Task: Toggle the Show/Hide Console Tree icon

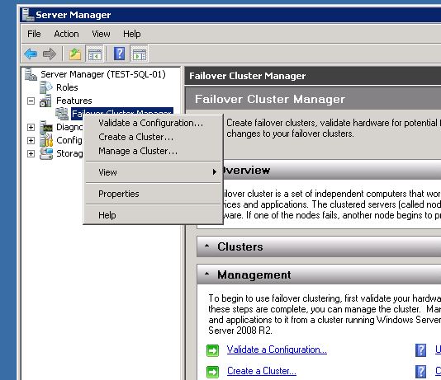Action: click(x=94, y=54)
